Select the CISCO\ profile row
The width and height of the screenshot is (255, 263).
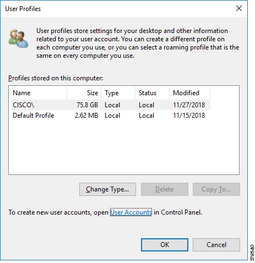(x=111, y=105)
